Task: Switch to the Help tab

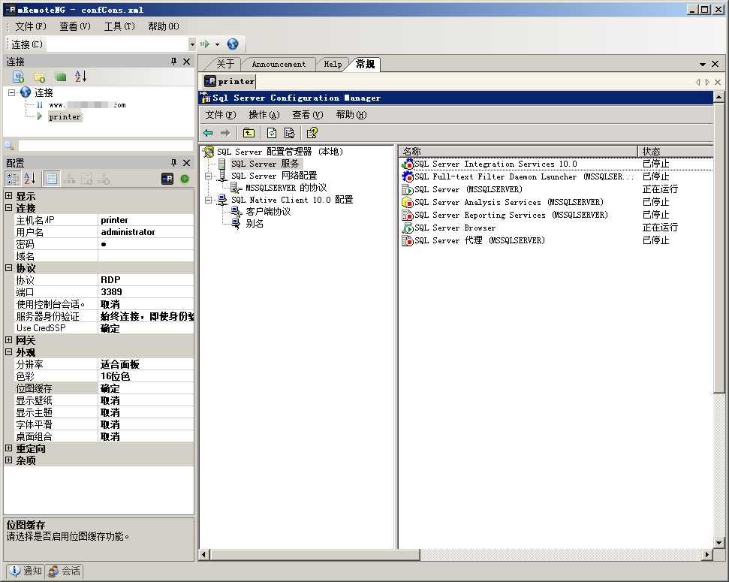Action: 333,64
